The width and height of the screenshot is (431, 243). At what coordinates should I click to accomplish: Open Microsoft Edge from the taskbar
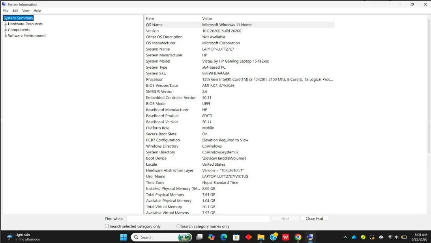pyautogui.click(x=224, y=237)
